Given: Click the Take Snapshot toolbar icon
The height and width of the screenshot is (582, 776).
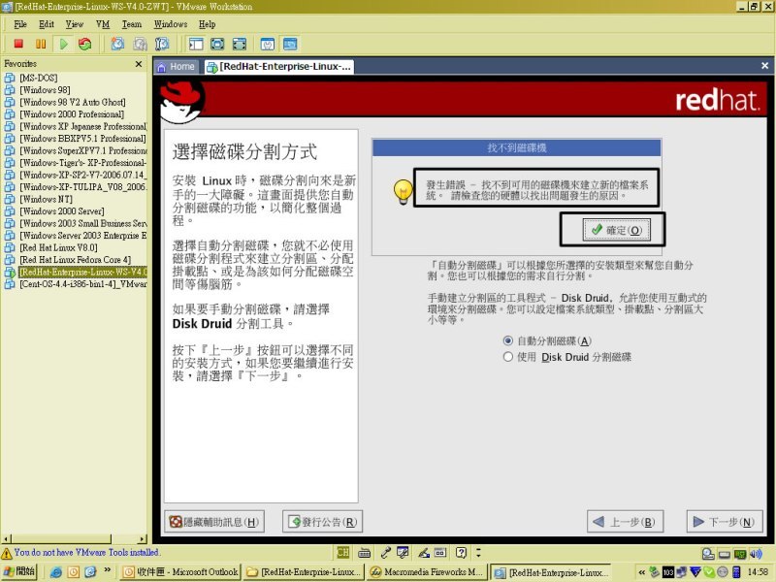Looking at the screenshot, I should [117, 44].
